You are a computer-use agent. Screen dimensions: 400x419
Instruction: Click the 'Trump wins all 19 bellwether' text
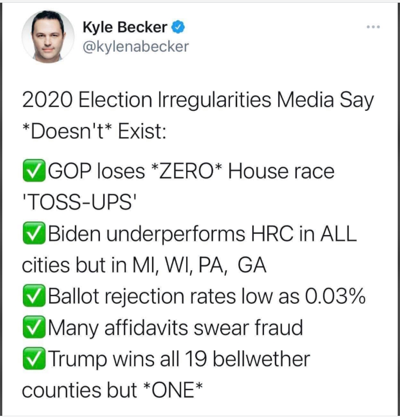click(178, 359)
